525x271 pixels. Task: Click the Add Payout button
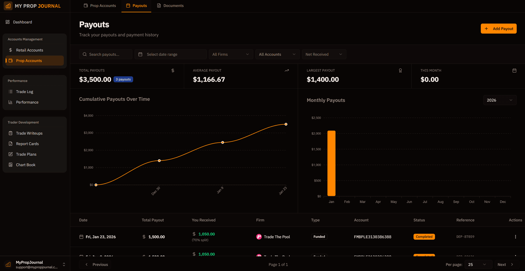tap(498, 29)
